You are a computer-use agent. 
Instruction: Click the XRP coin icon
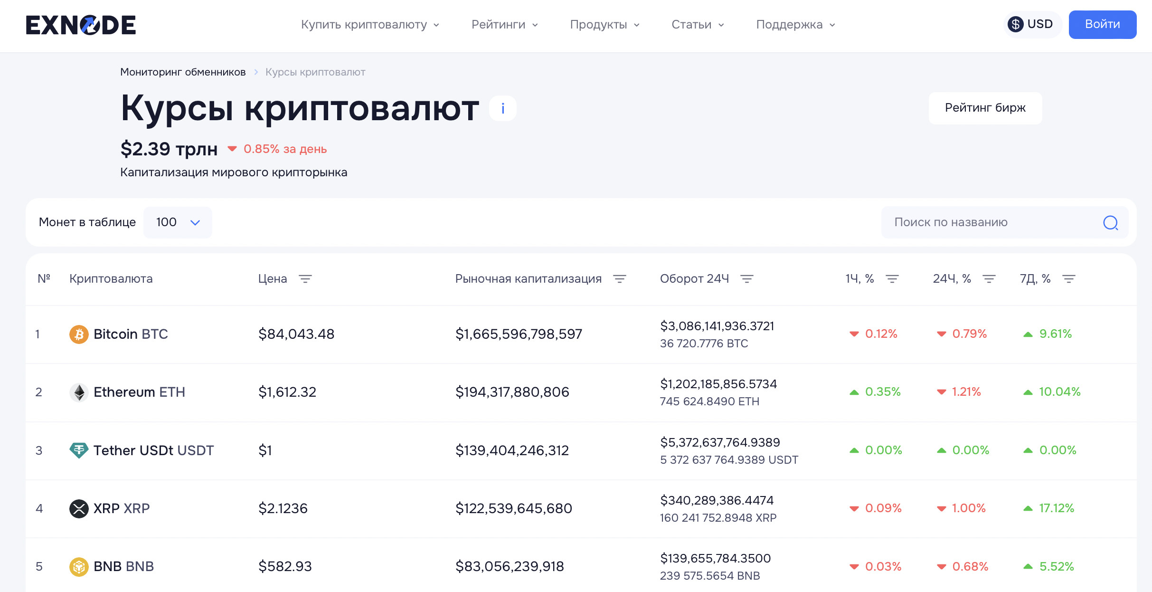coord(79,508)
